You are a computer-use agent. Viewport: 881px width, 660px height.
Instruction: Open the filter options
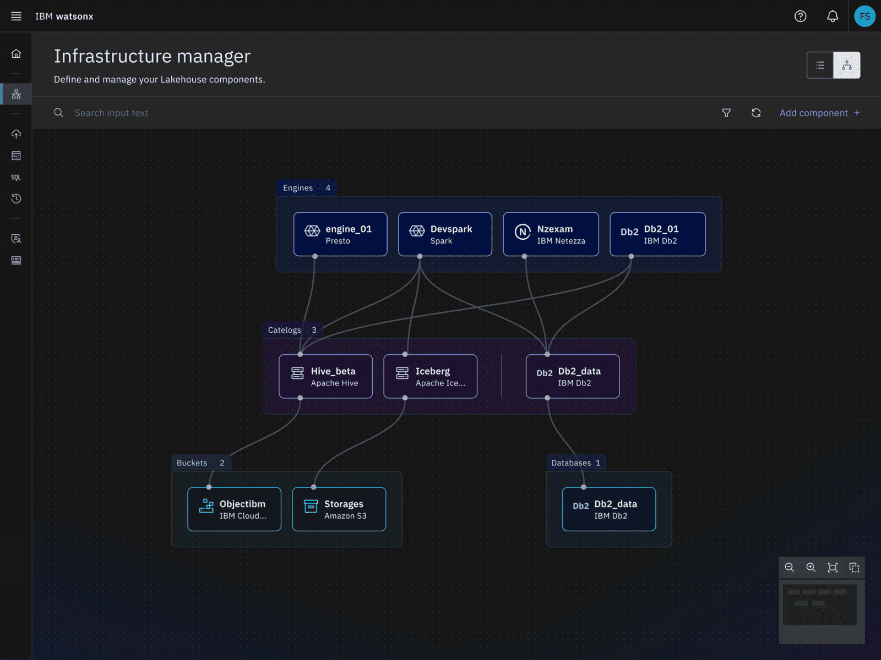726,113
